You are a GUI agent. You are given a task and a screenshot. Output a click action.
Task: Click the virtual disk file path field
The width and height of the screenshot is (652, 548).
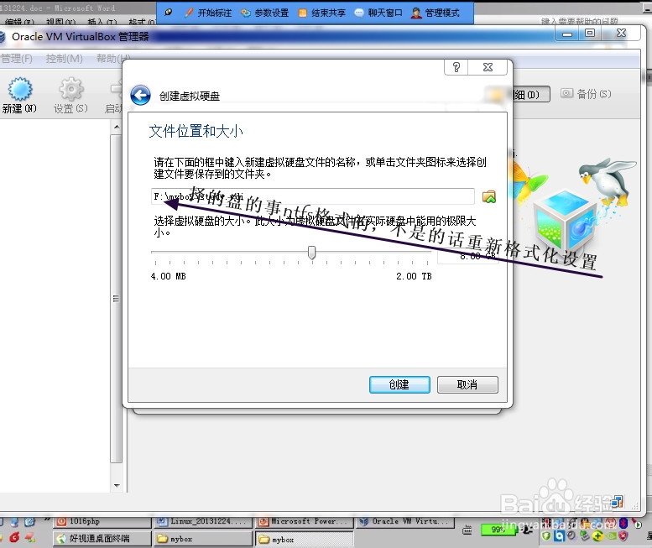pyautogui.click(x=313, y=196)
